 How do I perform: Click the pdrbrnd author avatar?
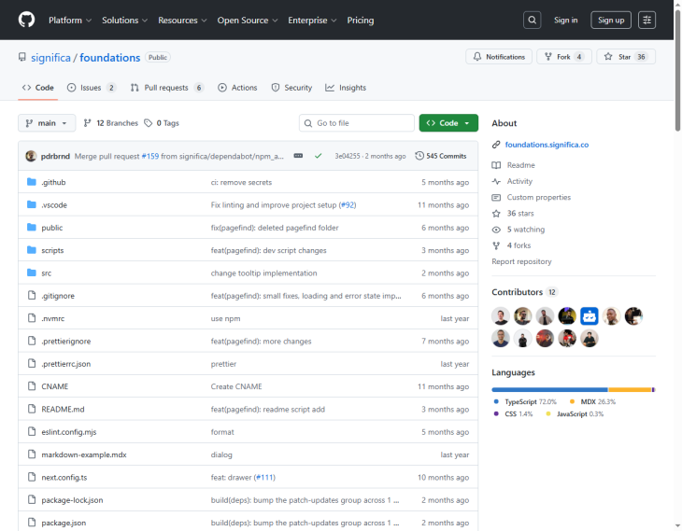[x=31, y=156]
